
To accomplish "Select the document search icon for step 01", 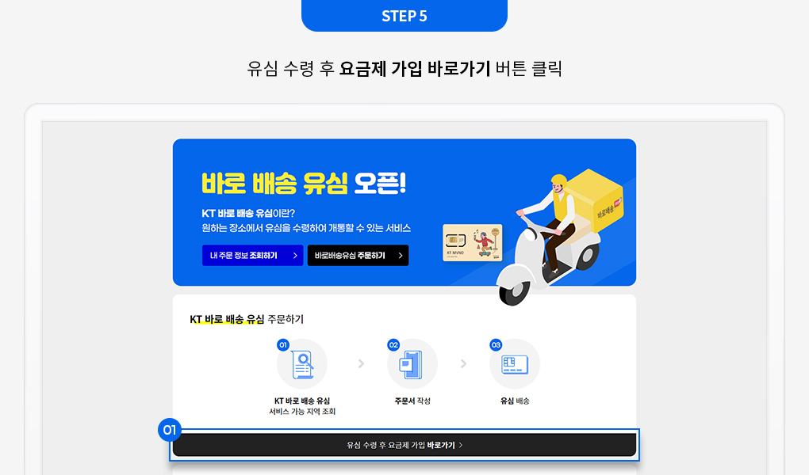I will coord(302,364).
